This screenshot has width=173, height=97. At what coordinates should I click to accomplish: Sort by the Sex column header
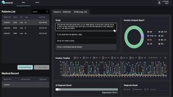point(21,17)
